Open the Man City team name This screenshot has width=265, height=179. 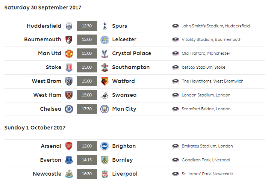[124, 109]
